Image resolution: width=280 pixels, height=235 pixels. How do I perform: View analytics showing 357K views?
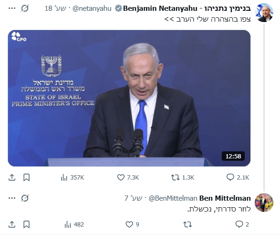click(x=72, y=178)
